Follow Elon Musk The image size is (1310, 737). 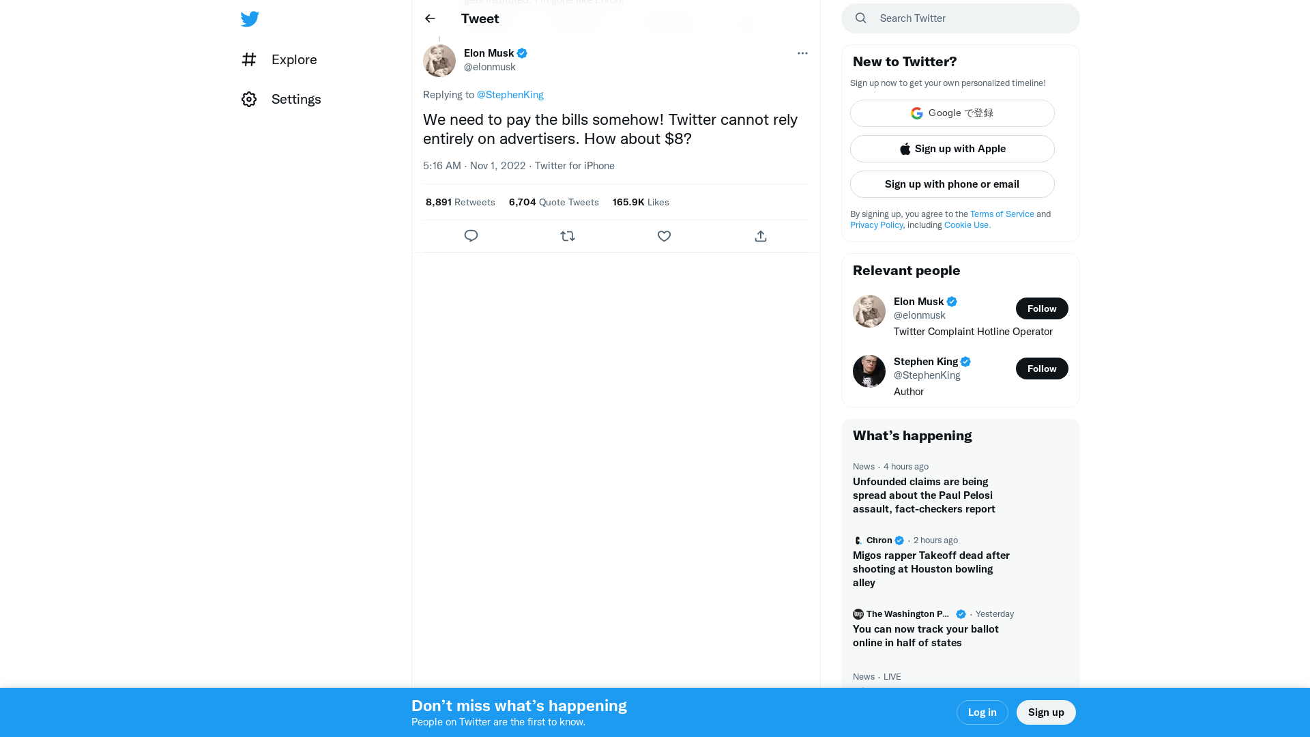click(1042, 308)
